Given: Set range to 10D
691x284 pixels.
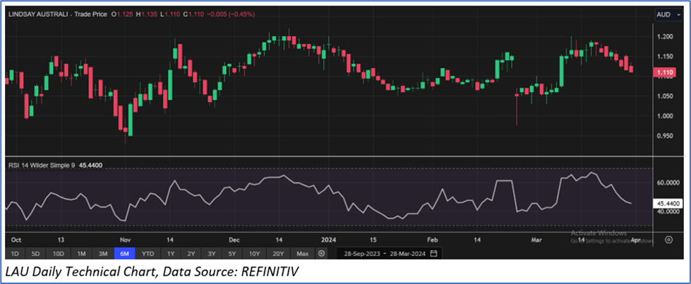Looking at the screenshot, I should (x=59, y=253).
